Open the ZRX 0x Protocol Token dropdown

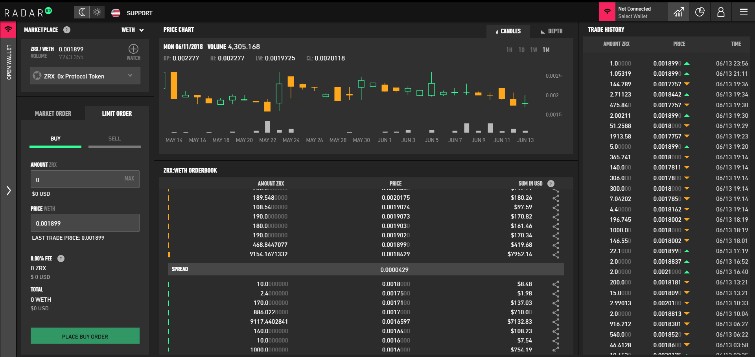point(85,76)
